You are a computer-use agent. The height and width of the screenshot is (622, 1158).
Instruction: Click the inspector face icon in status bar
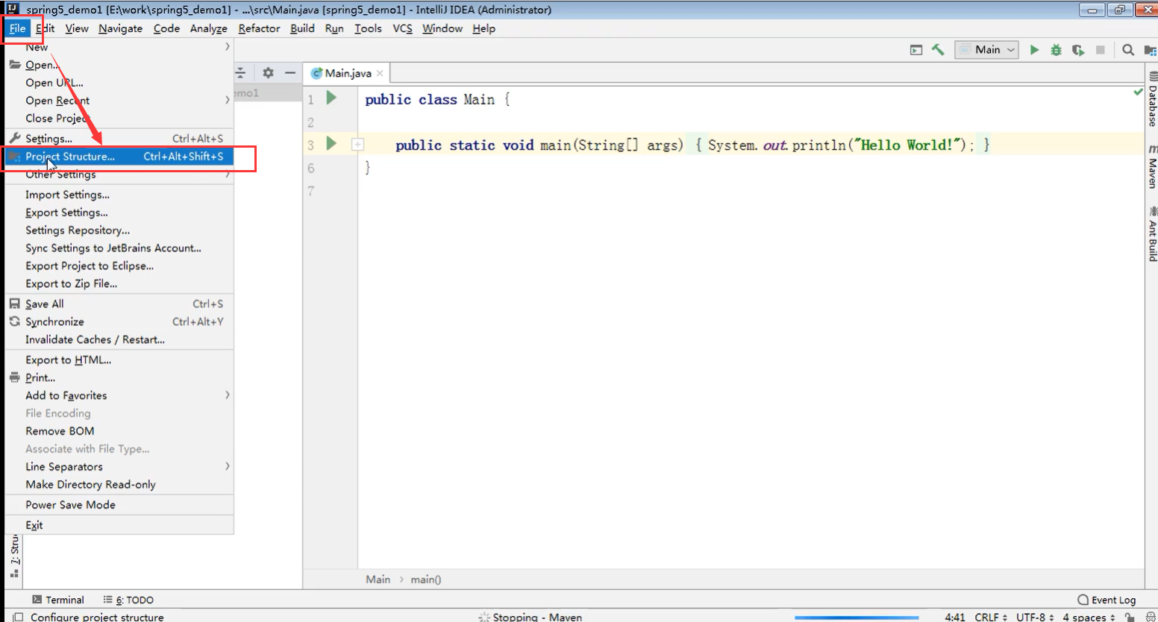tap(1150, 617)
